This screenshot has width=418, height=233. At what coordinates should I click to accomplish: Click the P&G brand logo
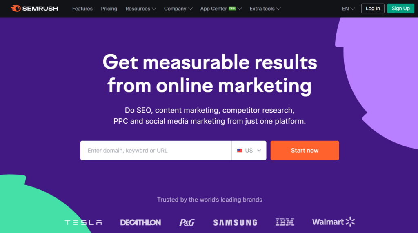pyautogui.click(x=187, y=222)
